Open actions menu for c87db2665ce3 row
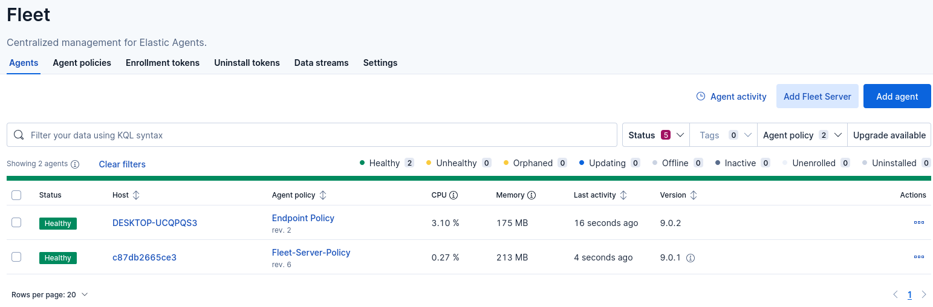933x307 pixels. (x=919, y=257)
